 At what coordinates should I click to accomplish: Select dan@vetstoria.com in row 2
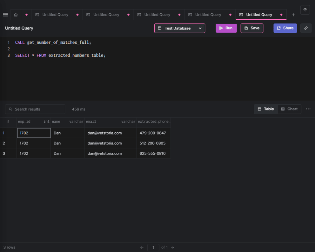[111, 143]
